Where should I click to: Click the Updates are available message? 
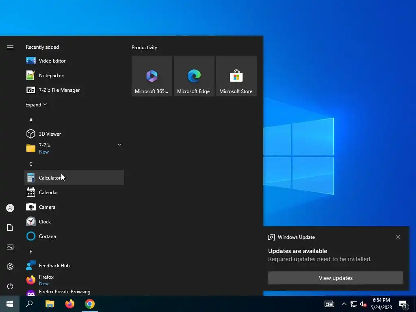pos(297,251)
